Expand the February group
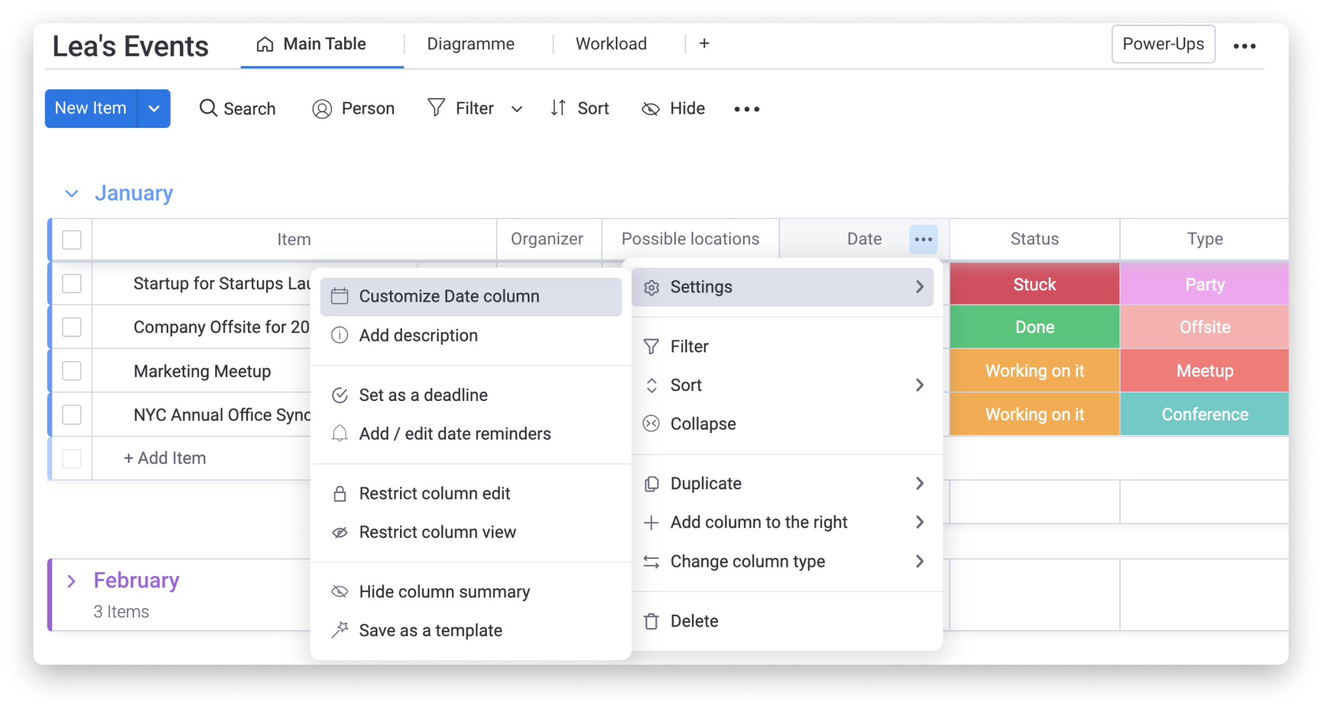 (72, 581)
